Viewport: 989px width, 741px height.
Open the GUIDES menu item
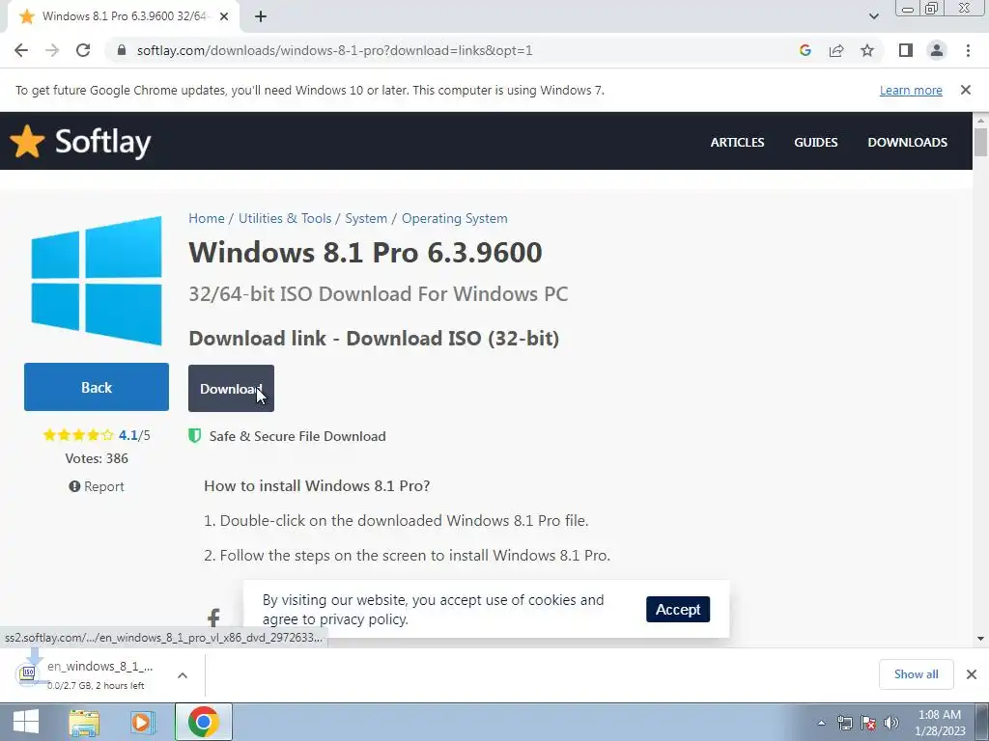[815, 143]
